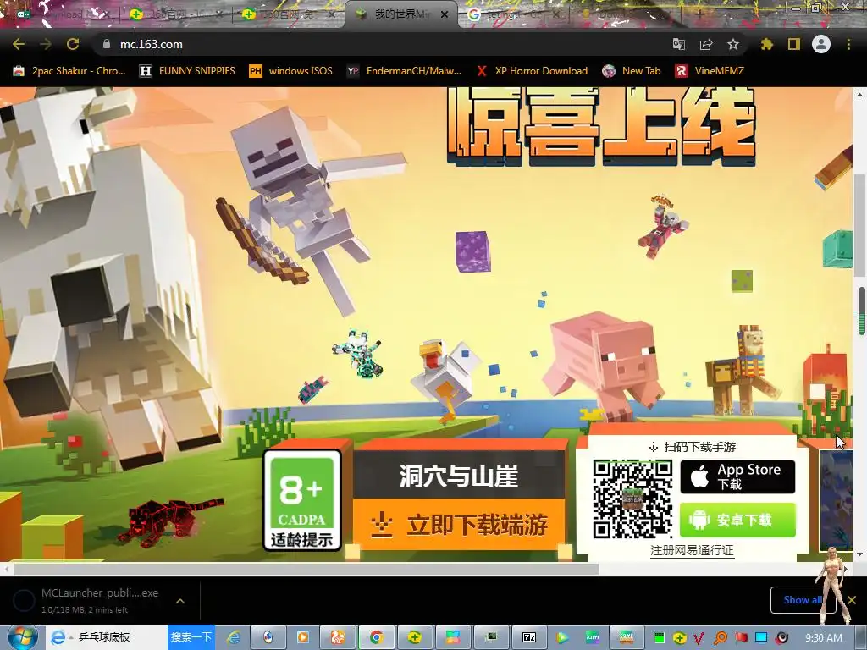Open the windows ISOS bookmark

click(x=291, y=71)
